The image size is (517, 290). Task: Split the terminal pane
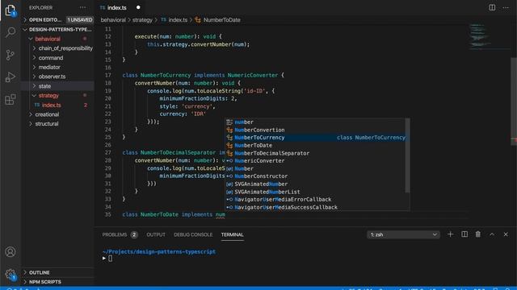click(x=464, y=234)
